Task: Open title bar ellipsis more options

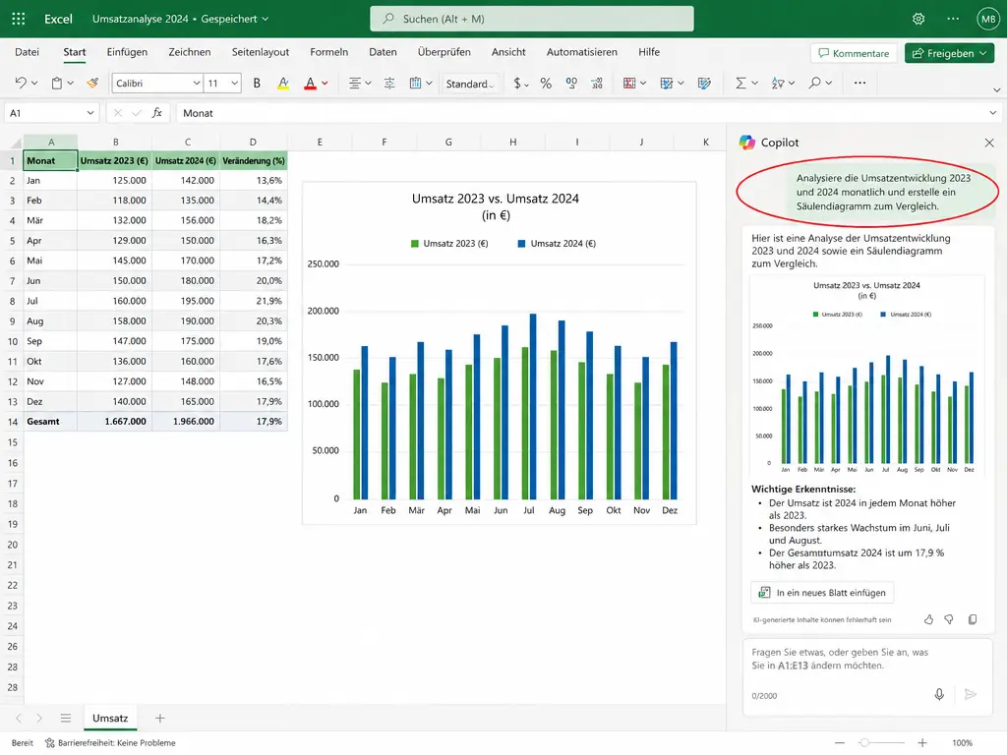Action: 953,19
